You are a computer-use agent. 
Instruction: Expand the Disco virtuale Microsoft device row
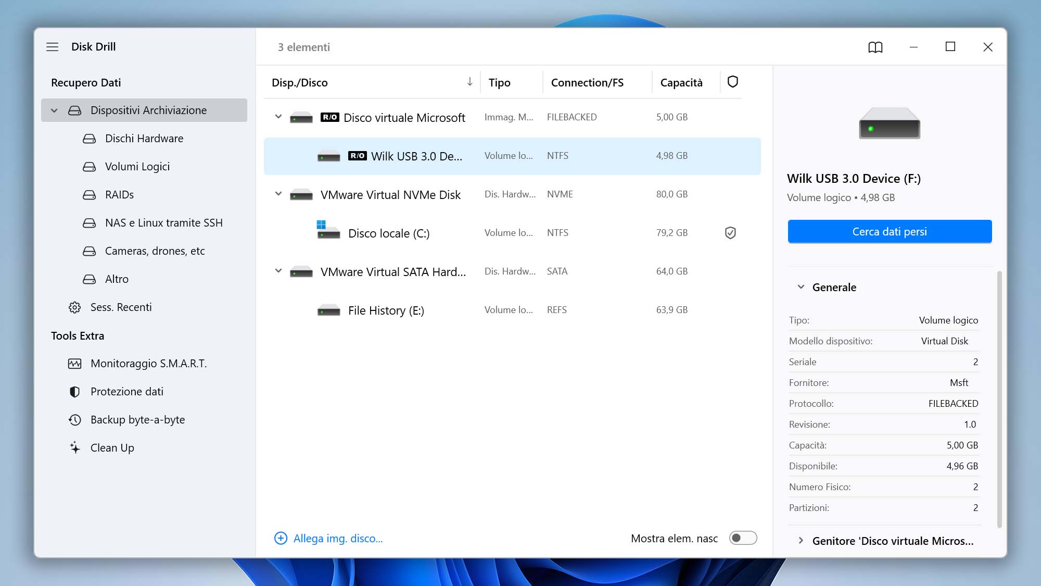point(277,117)
